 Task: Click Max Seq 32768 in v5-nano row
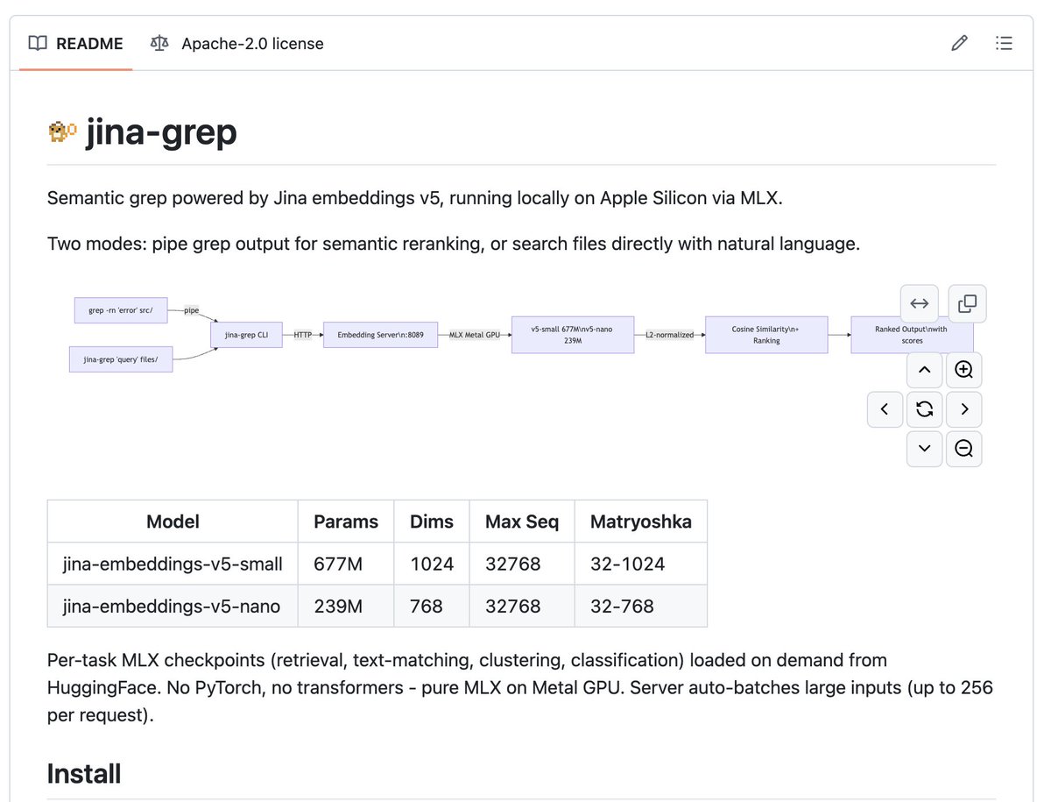coord(522,606)
